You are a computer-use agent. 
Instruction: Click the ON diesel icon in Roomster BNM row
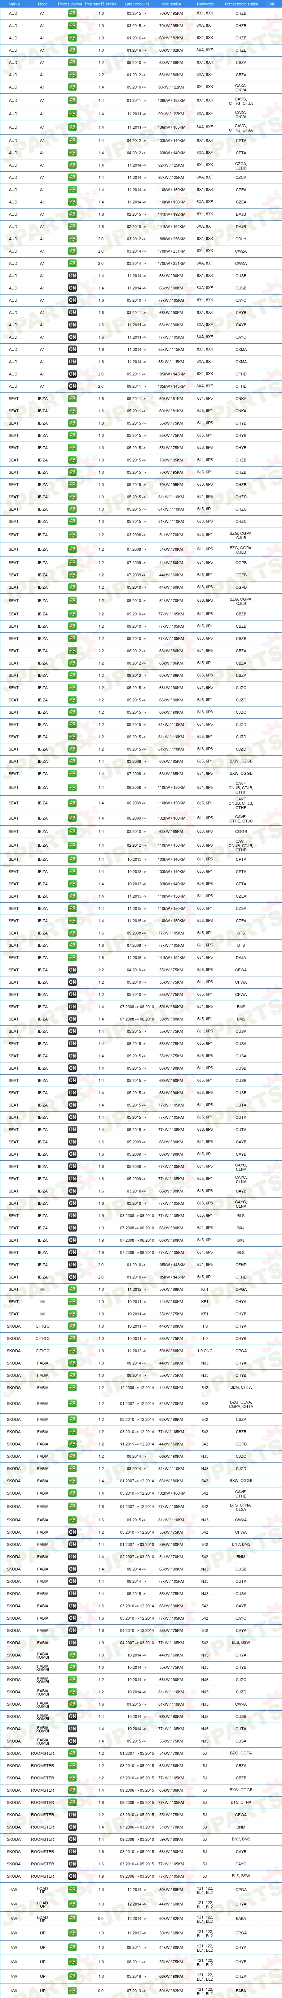point(72,1827)
